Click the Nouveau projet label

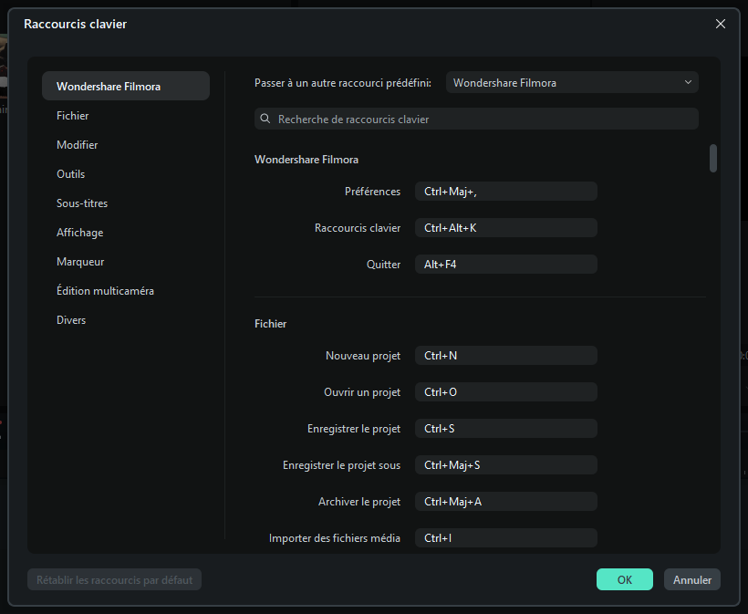363,356
